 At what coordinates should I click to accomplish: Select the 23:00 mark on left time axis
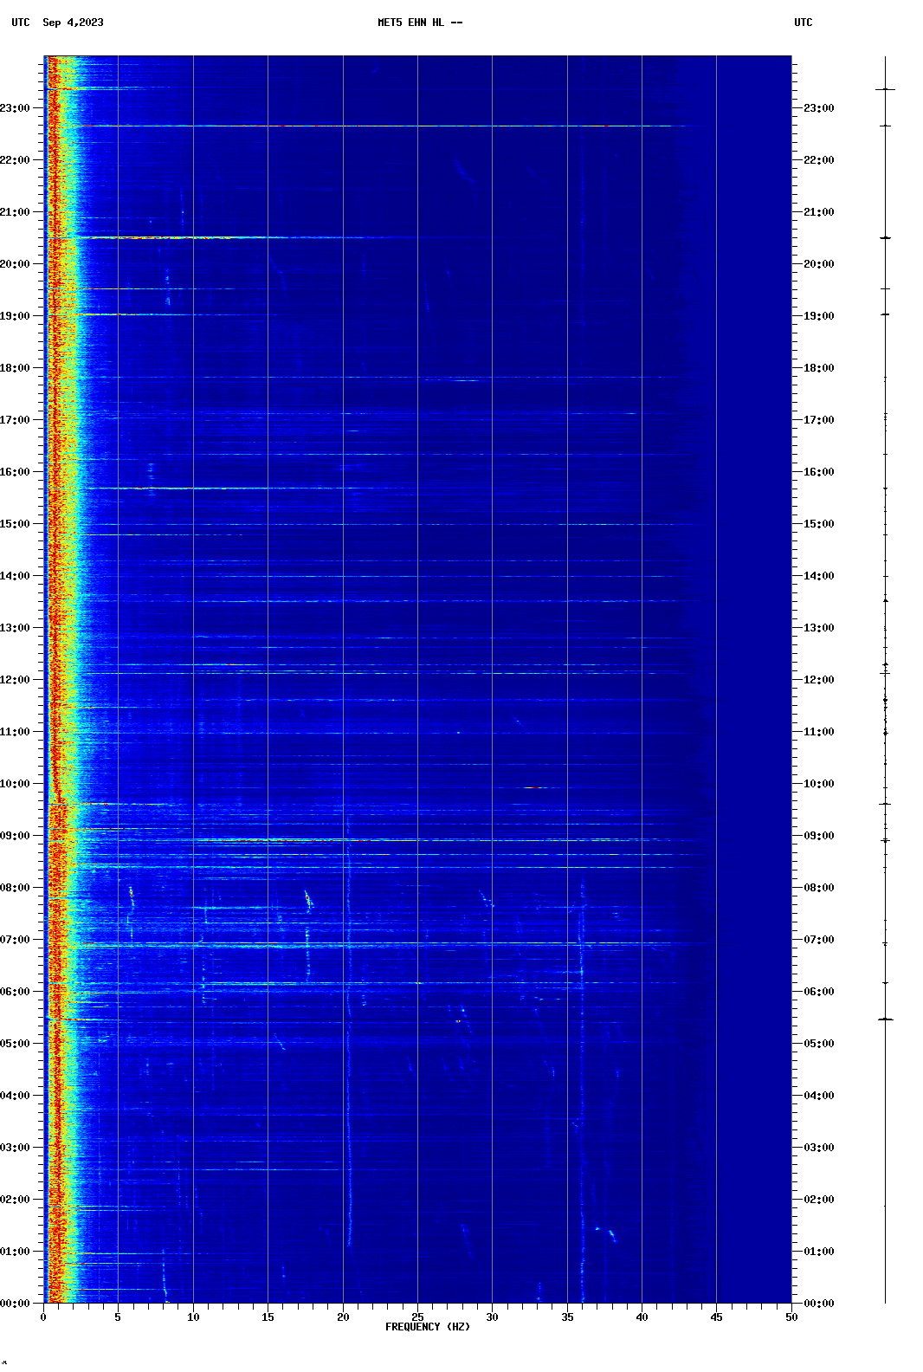point(16,108)
